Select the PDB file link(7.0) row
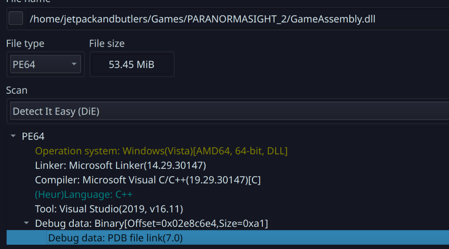 pos(115,238)
